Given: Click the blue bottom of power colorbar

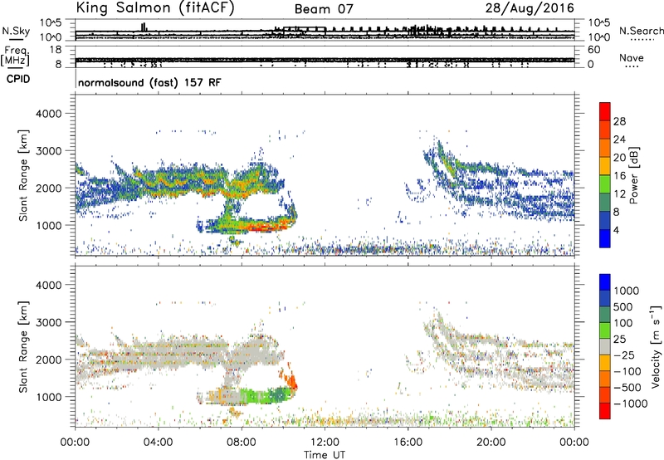Looking at the screenshot, I should (x=605, y=238).
